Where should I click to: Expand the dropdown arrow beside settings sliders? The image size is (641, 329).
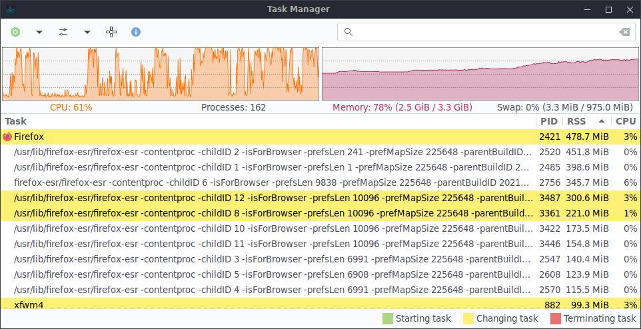[x=87, y=32]
